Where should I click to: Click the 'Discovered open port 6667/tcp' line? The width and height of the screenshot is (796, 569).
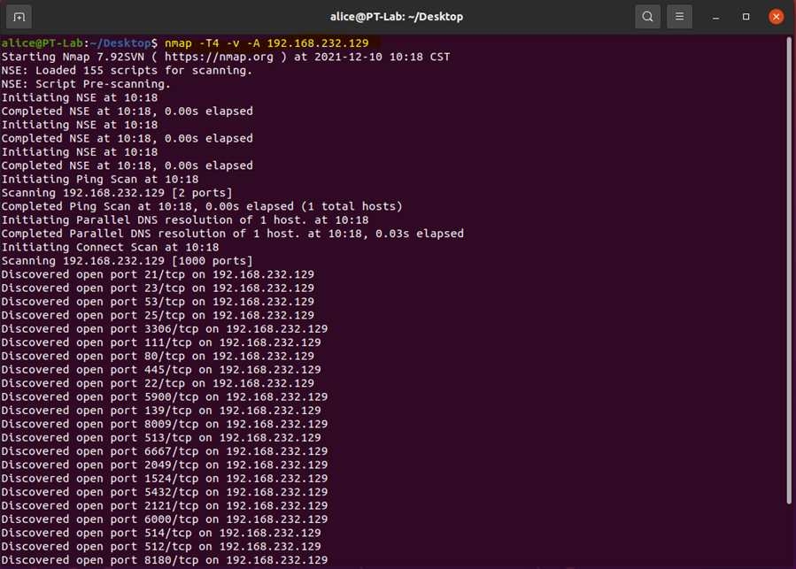point(165,451)
